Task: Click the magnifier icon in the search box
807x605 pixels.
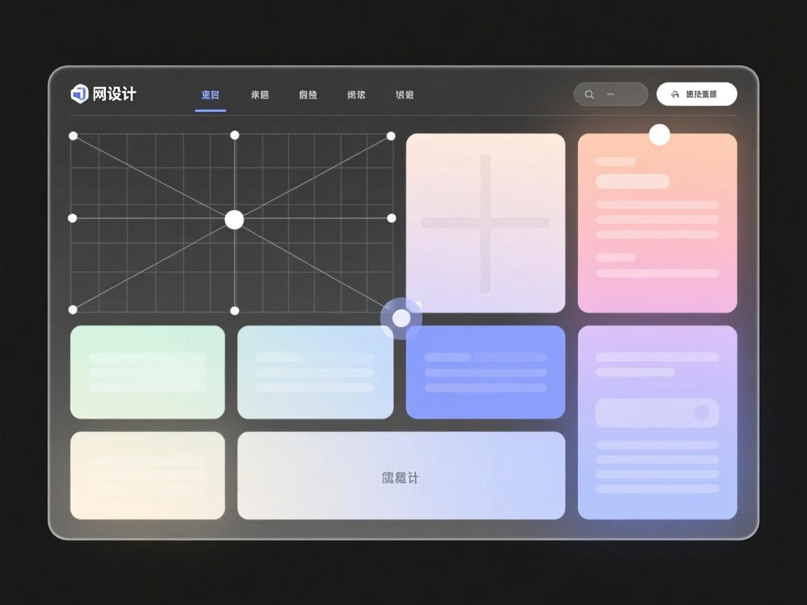Action: pyautogui.click(x=589, y=95)
